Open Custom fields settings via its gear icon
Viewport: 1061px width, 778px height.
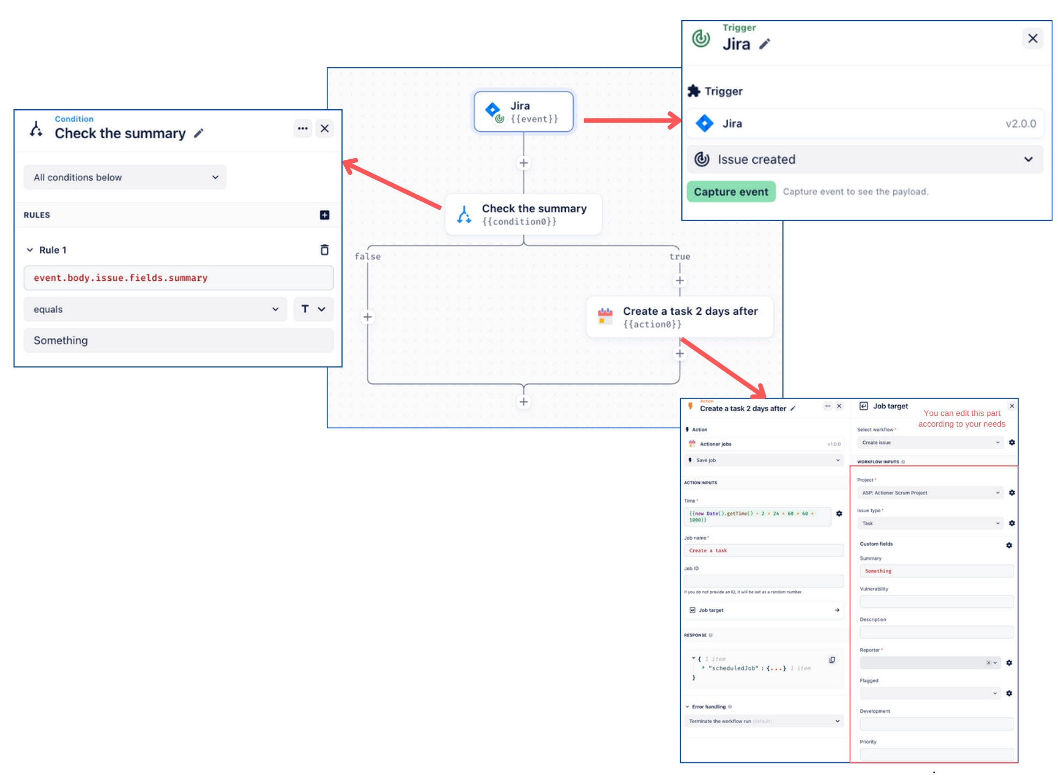pos(1009,545)
